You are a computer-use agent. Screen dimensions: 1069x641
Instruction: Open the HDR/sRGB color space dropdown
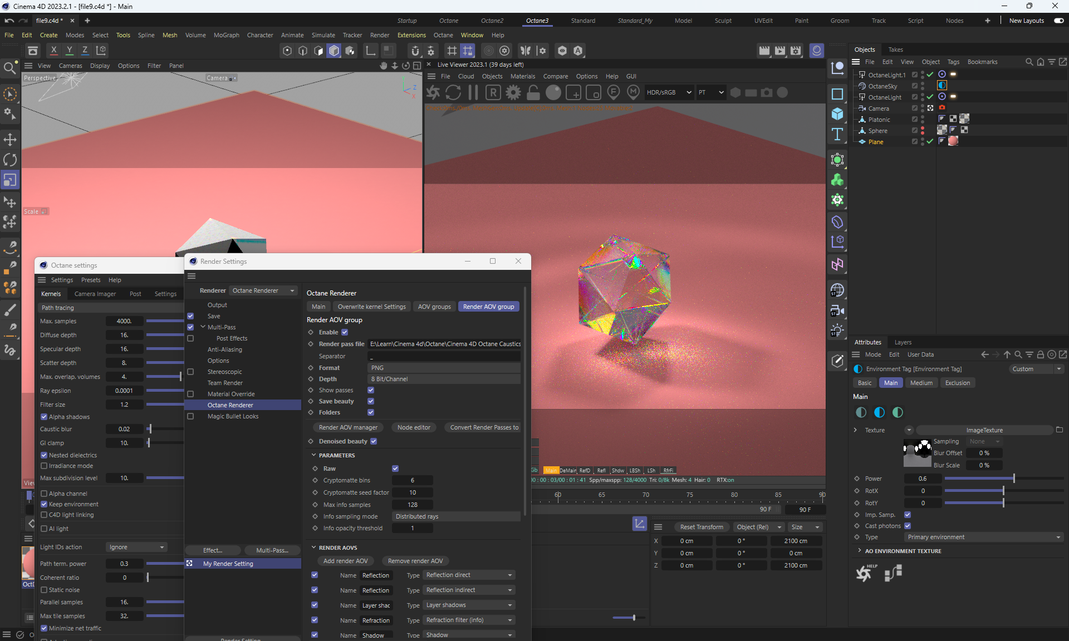pyautogui.click(x=668, y=92)
